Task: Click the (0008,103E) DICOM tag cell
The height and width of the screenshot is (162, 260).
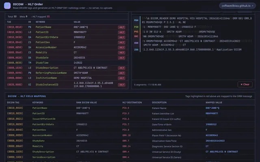Action: [15, 157]
